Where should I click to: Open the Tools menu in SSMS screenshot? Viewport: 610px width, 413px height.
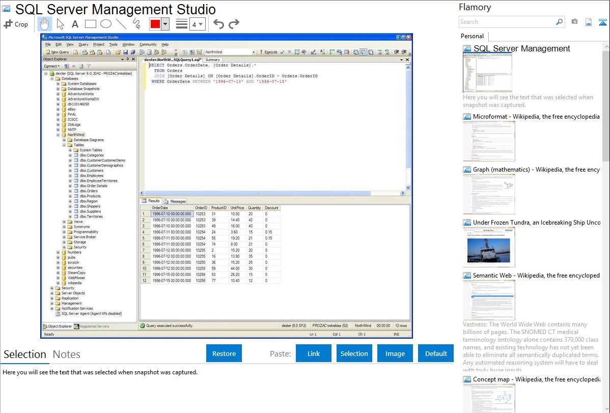click(113, 44)
